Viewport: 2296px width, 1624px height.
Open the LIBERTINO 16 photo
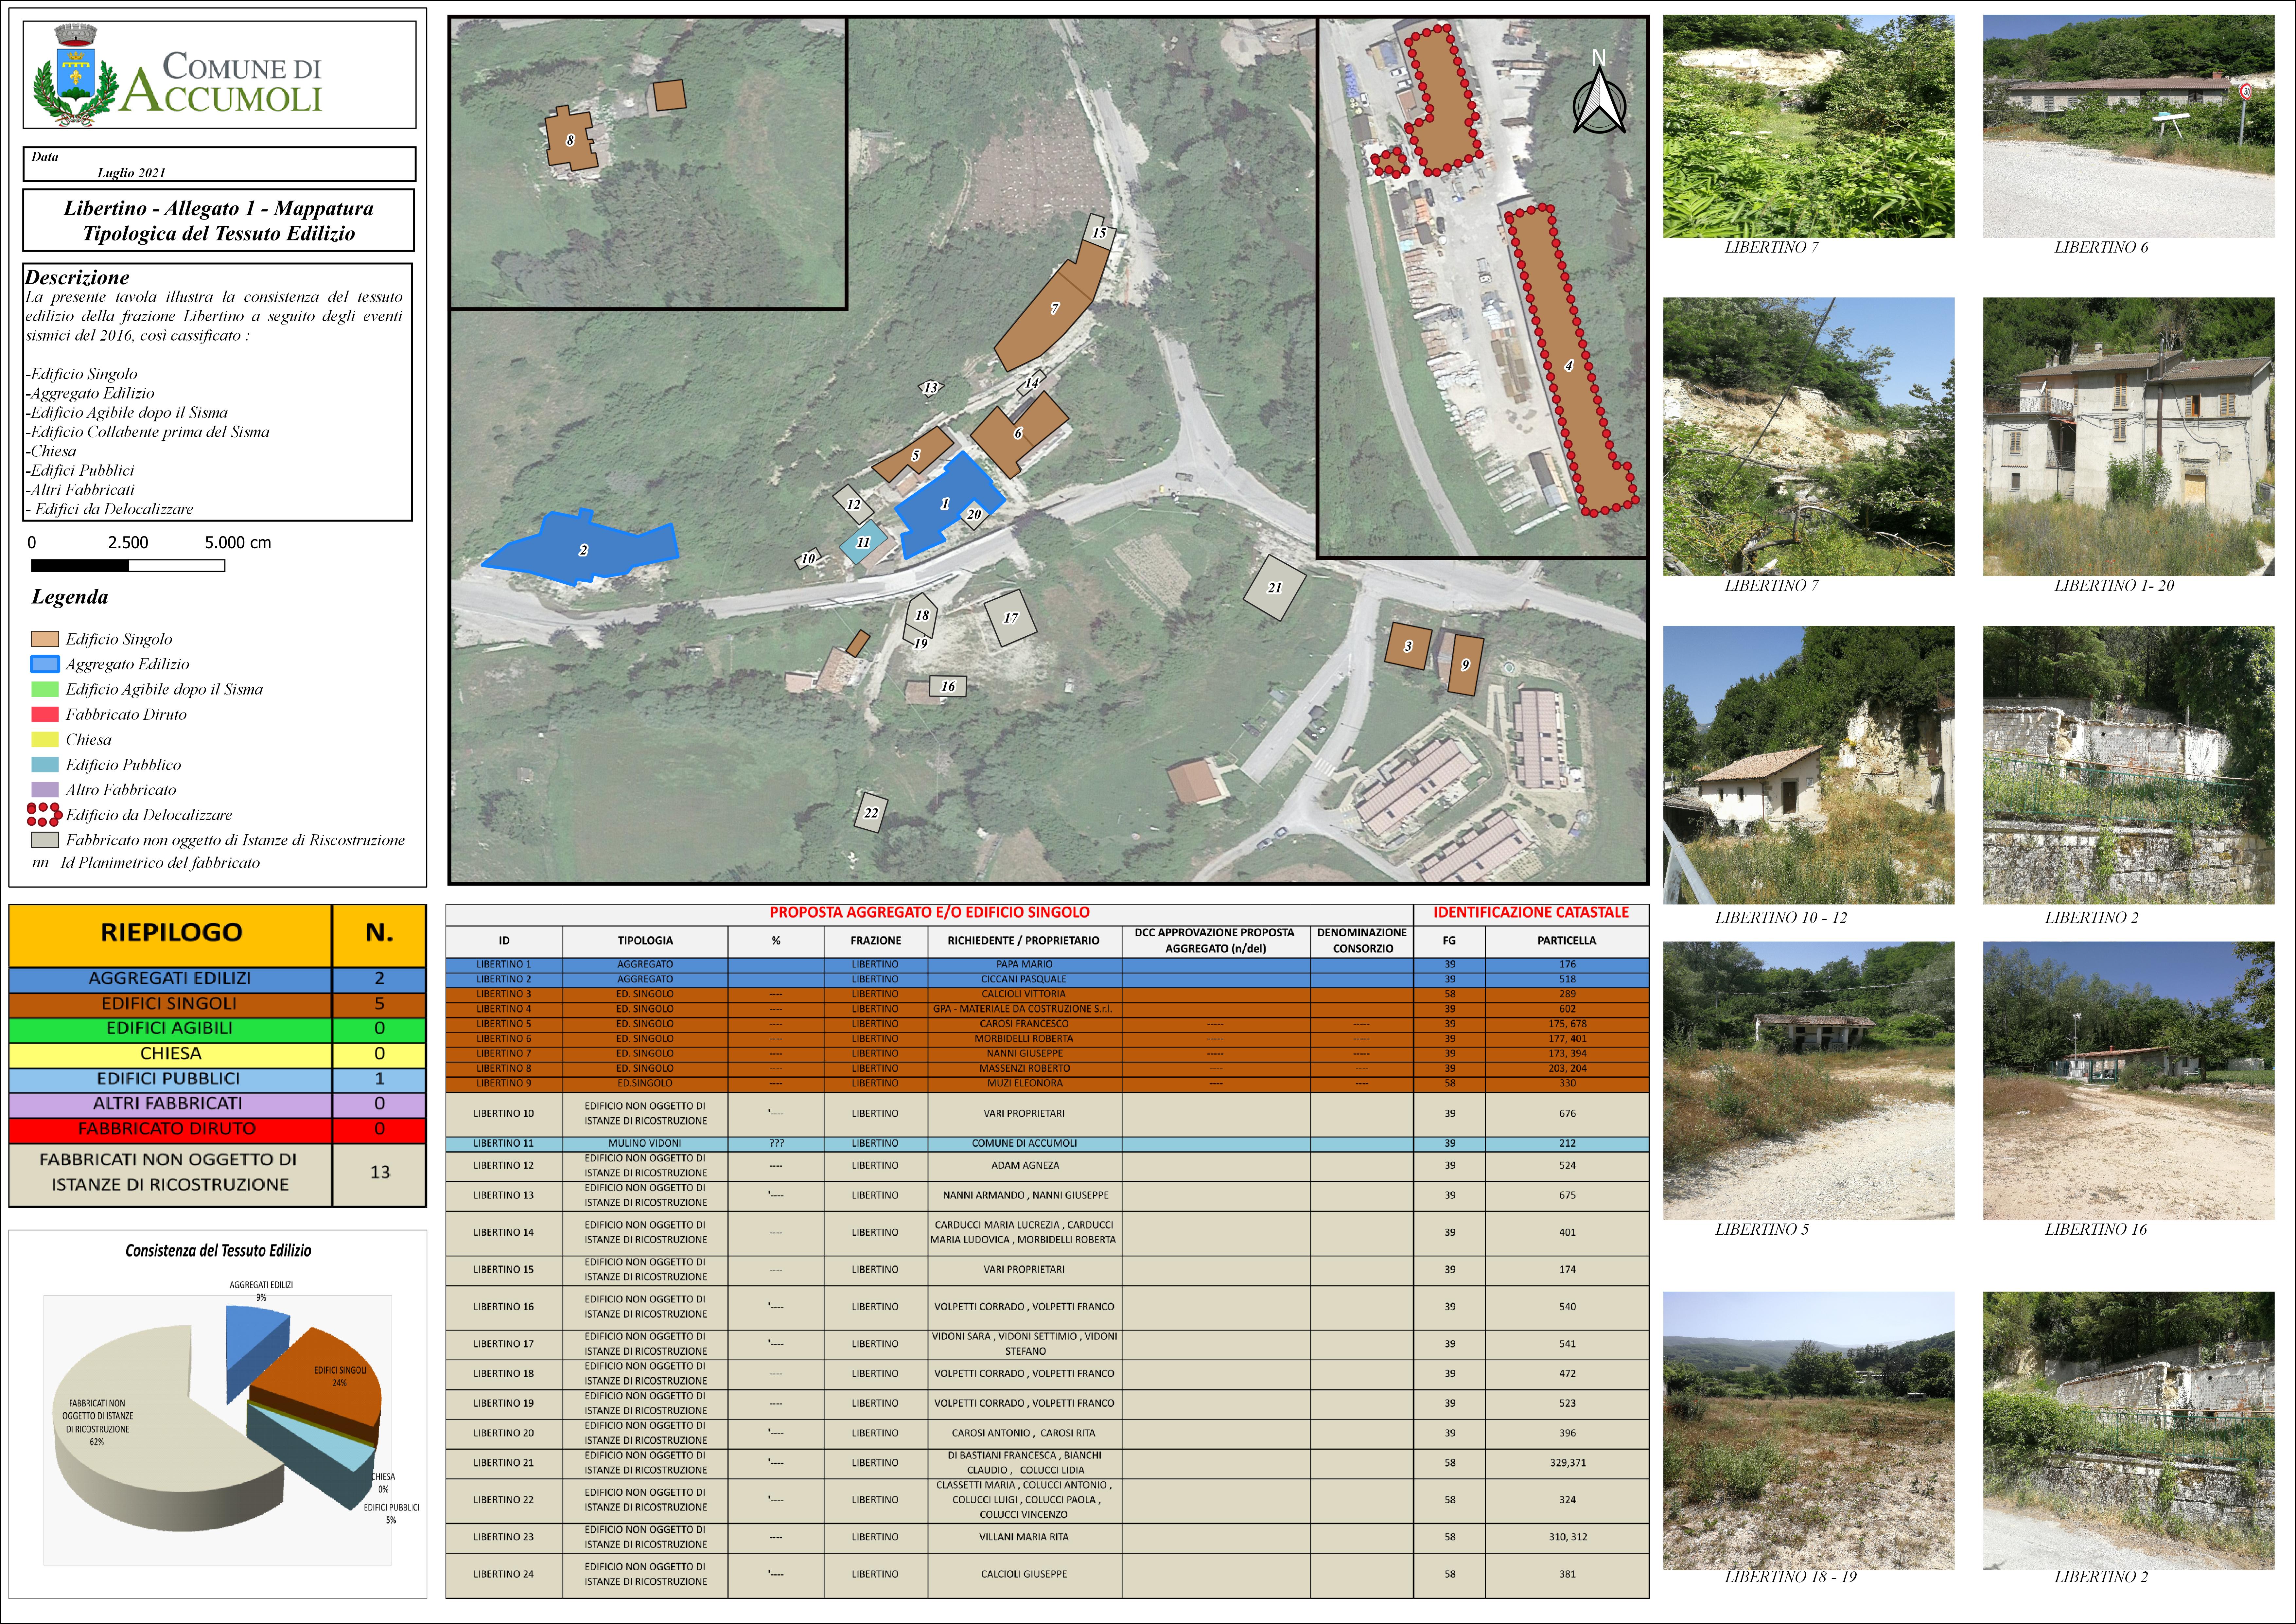point(2128,1080)
